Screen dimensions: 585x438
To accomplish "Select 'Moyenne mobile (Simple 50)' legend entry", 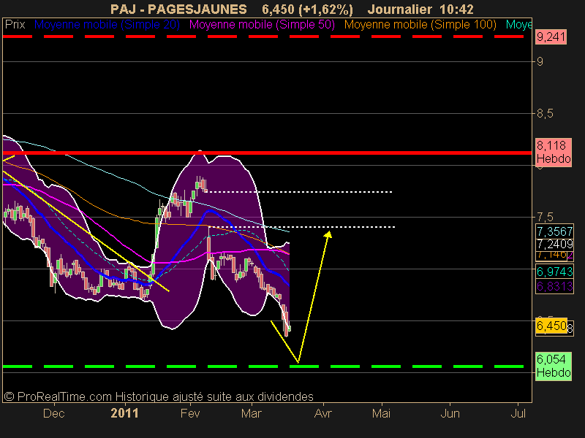I will [x=262, y=25].
